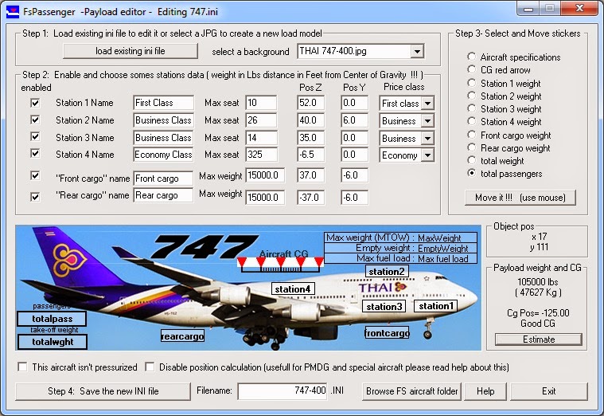This screenshot has height=416, width=604.
Task: Click Station 2 Pos Y field 6.0
Action: pyautogui.click(x=354, y=120)
